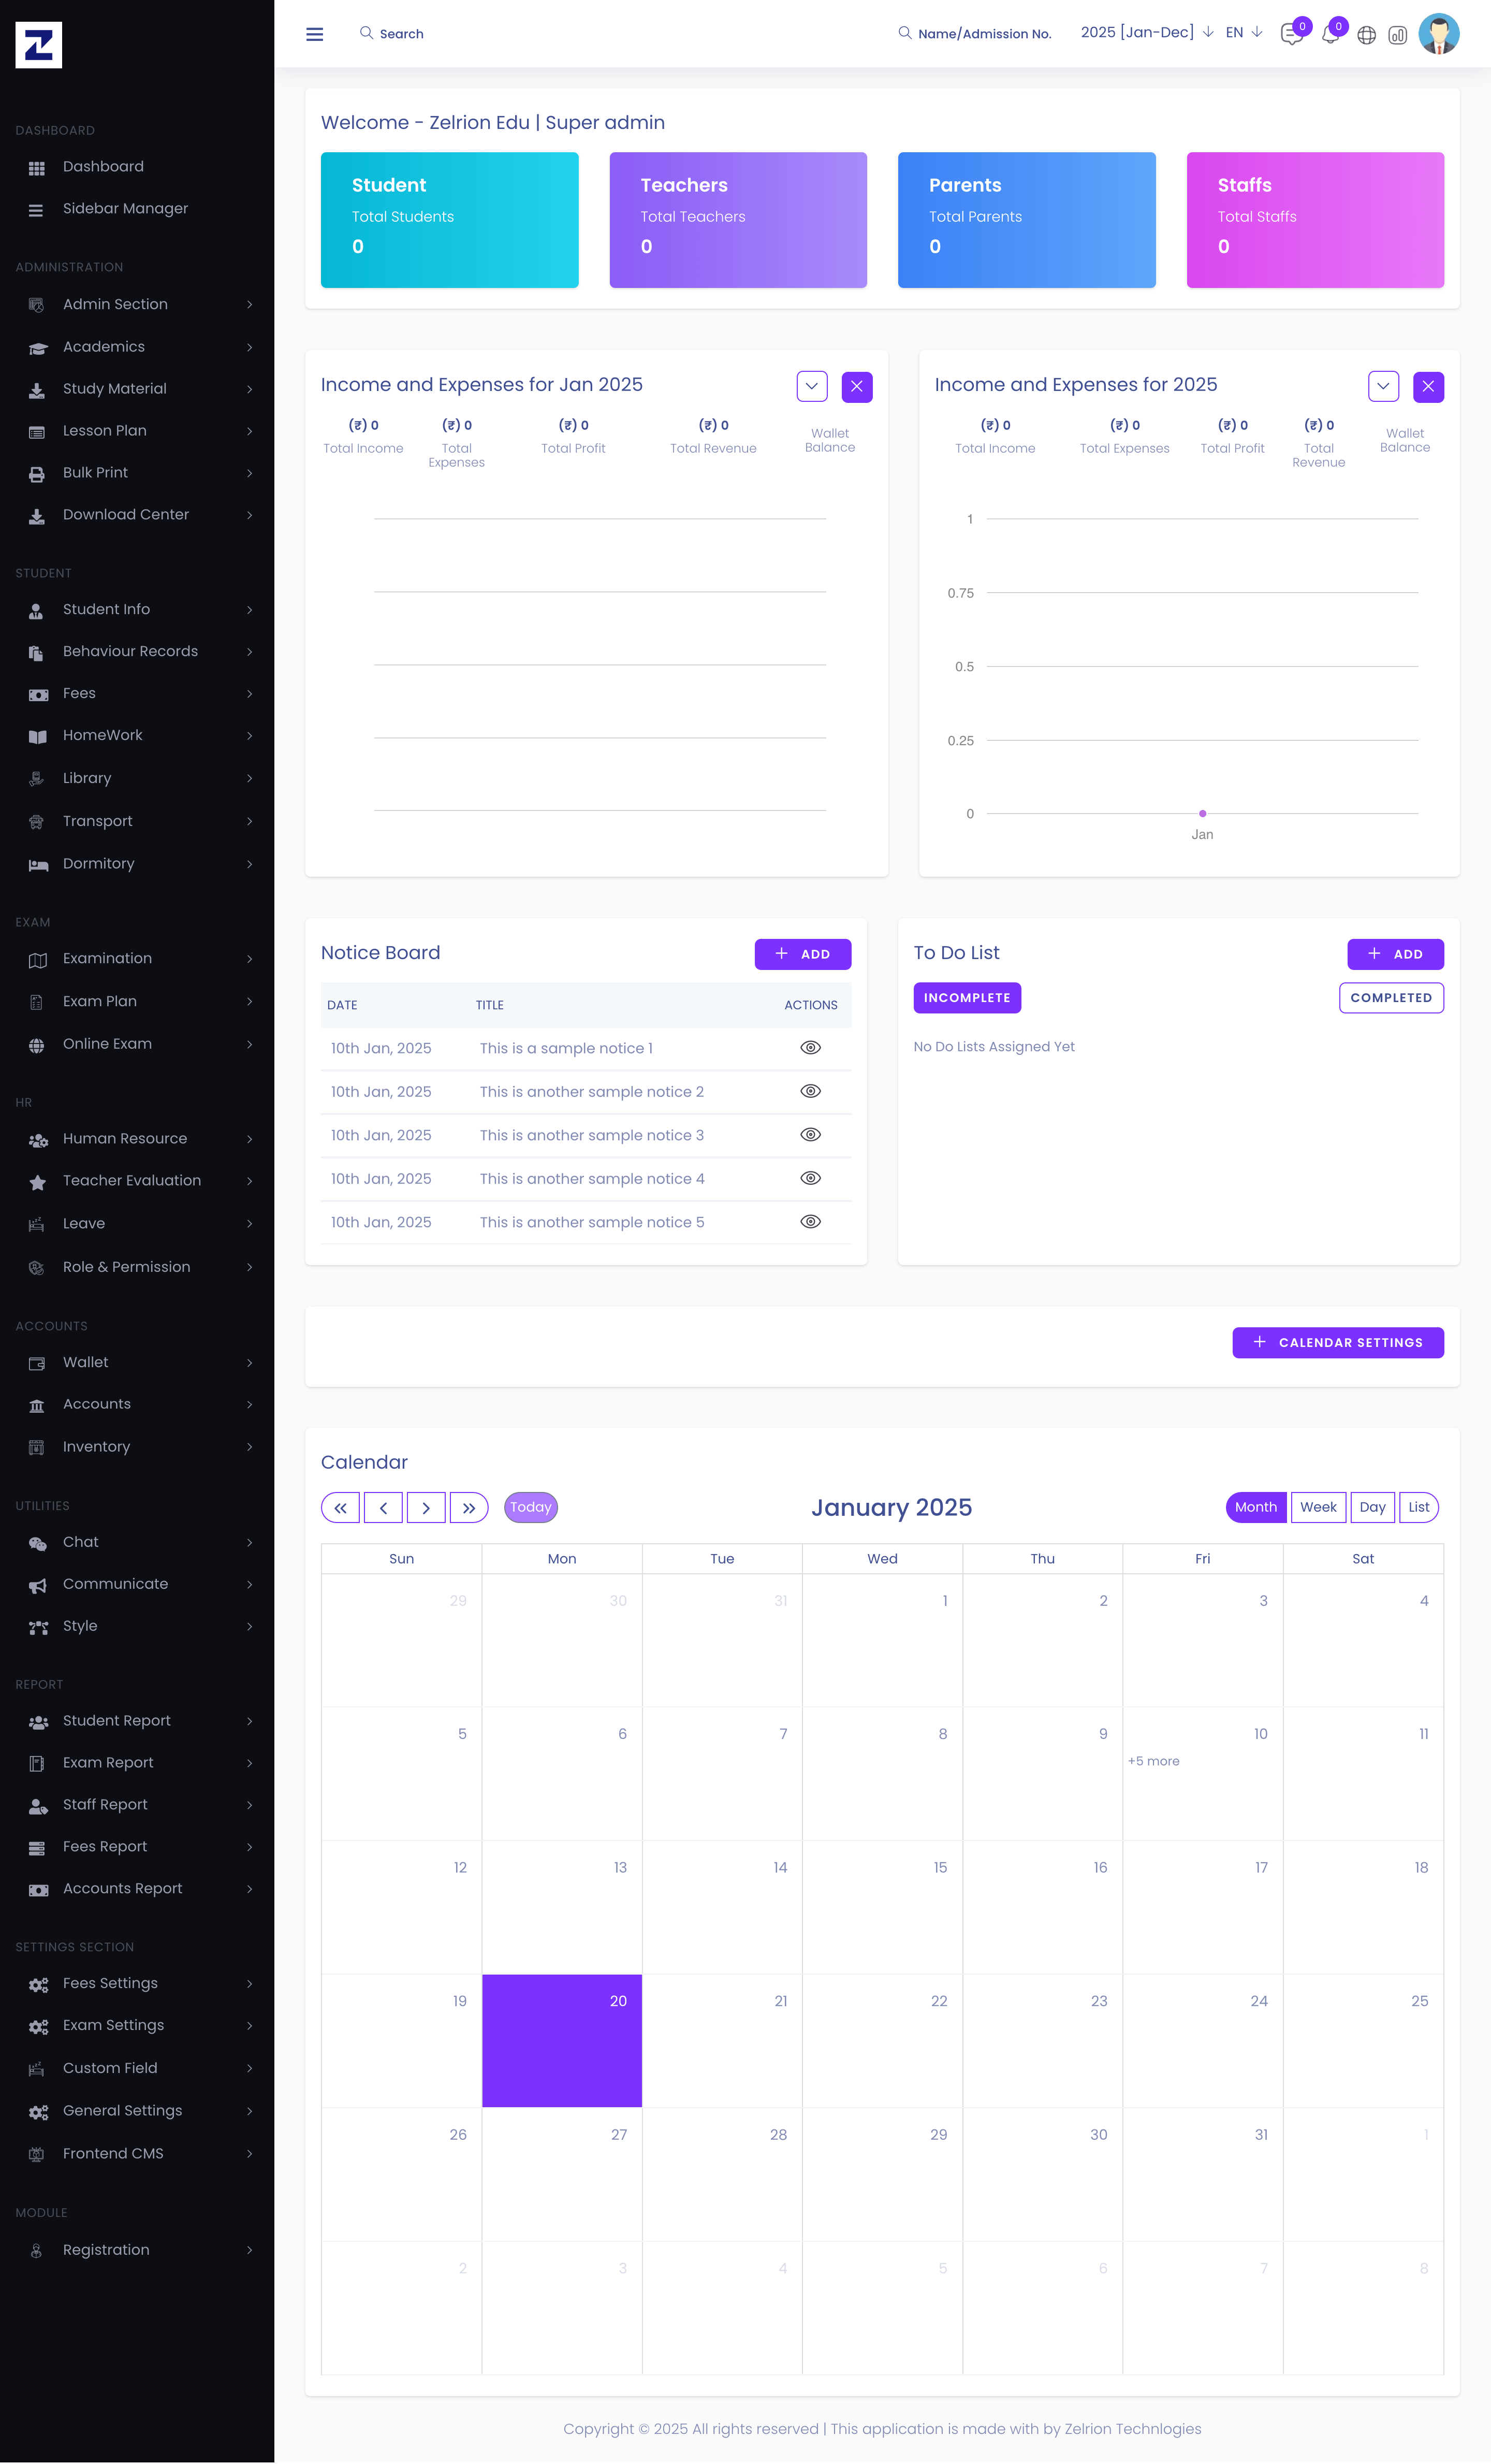The image size is (1491, 2464).
Task: Open the user profile avatar
Action: 1438,34
